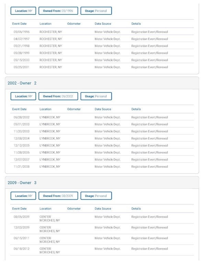This screenshot has height=264, width=204.
Task: Click the Owner 1 Location: NY badge
Action: pyautogui.click(x=23, y=11)
